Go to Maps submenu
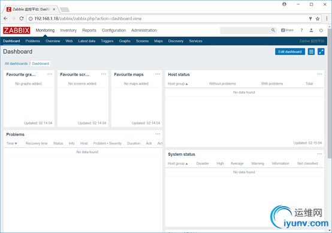 click(x=158, y=41)
